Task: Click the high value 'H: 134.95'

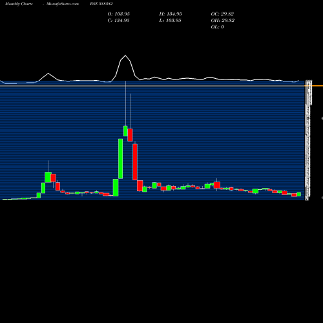Action: (171, 14)
